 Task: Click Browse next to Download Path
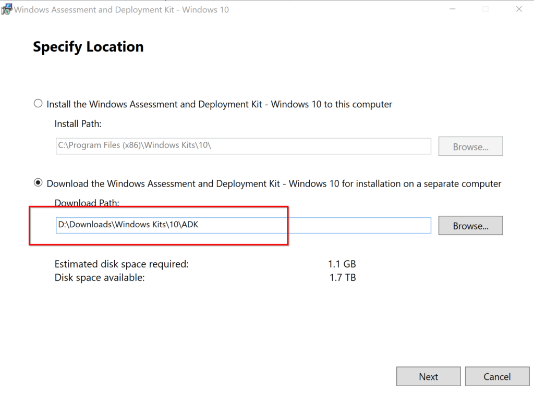click(470, 225)
